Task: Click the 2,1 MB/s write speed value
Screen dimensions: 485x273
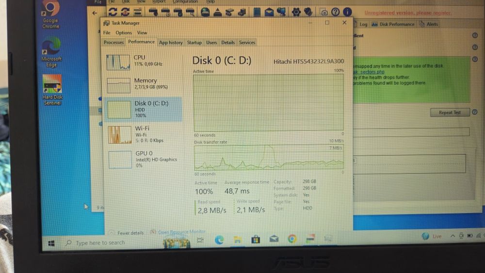Action: (251, 210)
